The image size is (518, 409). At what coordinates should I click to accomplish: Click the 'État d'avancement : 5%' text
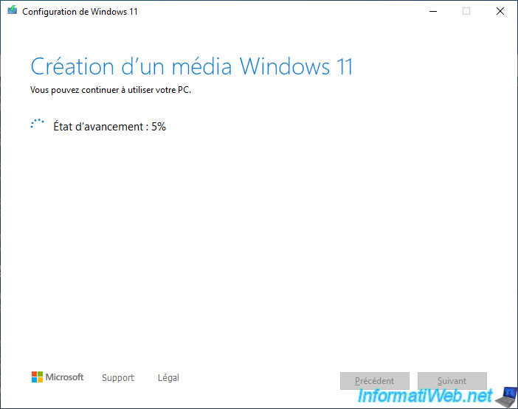coord(110,127)
